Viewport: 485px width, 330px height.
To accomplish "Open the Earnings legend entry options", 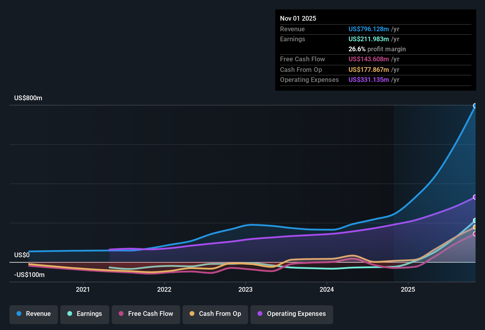I will [84, 314].
